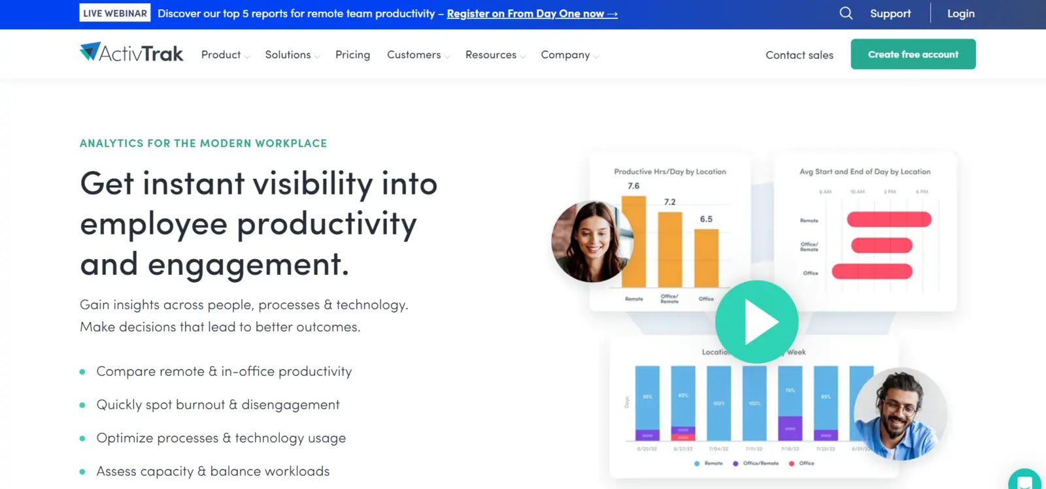Image resolution: width=1046 pixels, height=489 pixels.
Task: Go to the Pricing page
Action: [352, 55]
